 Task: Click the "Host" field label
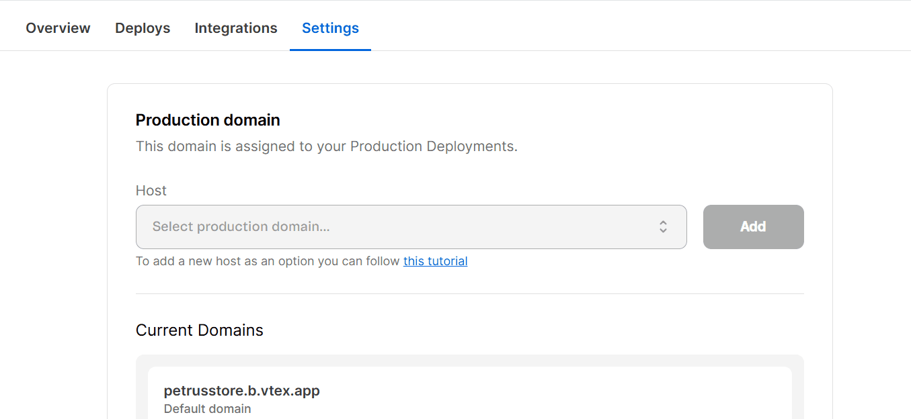[x=151, y=191]
